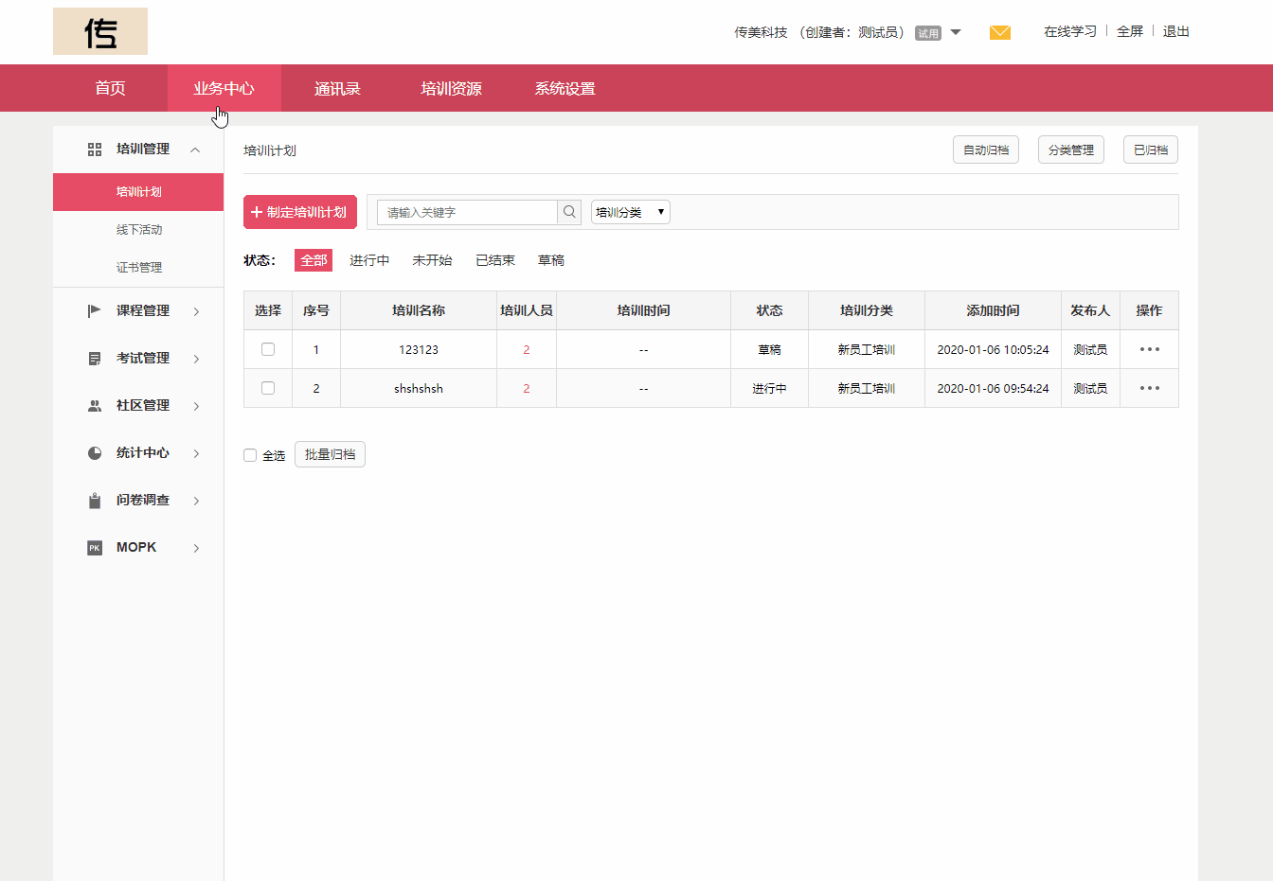Click the 考试管理 document icon

[94, 358]
